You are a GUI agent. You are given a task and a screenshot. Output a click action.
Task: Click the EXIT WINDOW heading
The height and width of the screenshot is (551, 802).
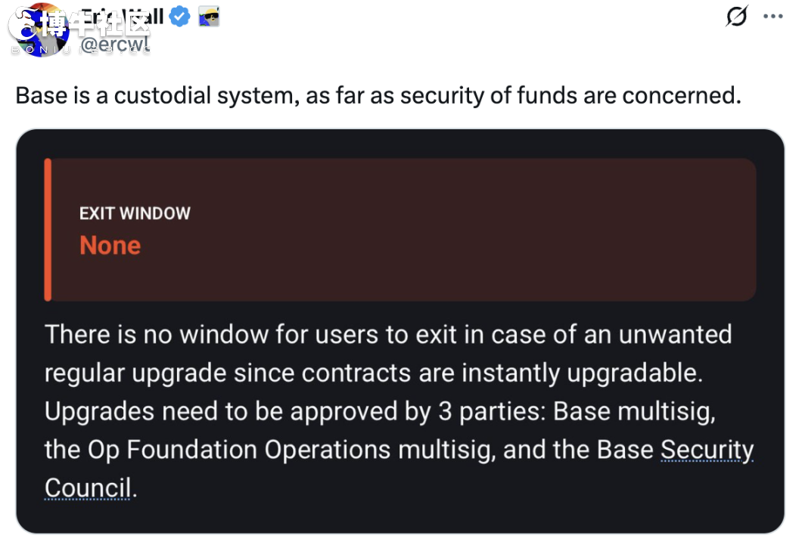(x=135, y=213)
